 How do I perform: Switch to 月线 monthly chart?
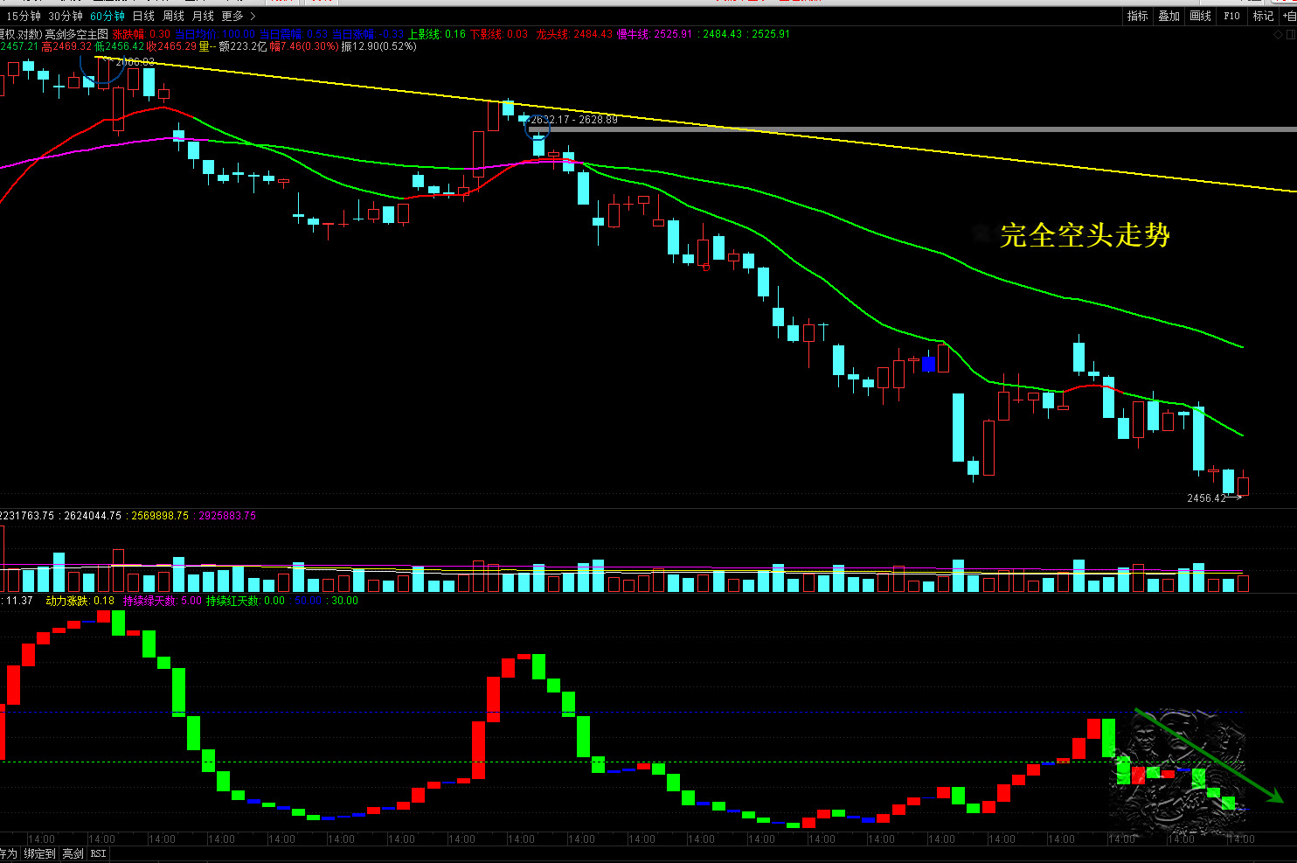202,16
